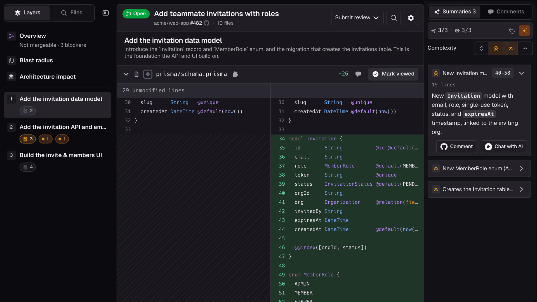Open Architecture impact view

[57, 77]
